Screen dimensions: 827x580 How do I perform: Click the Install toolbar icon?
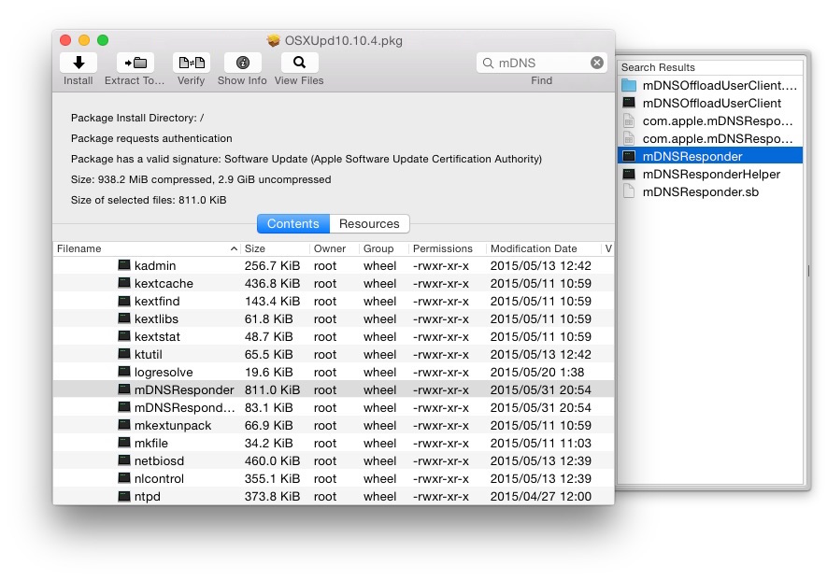78,63
